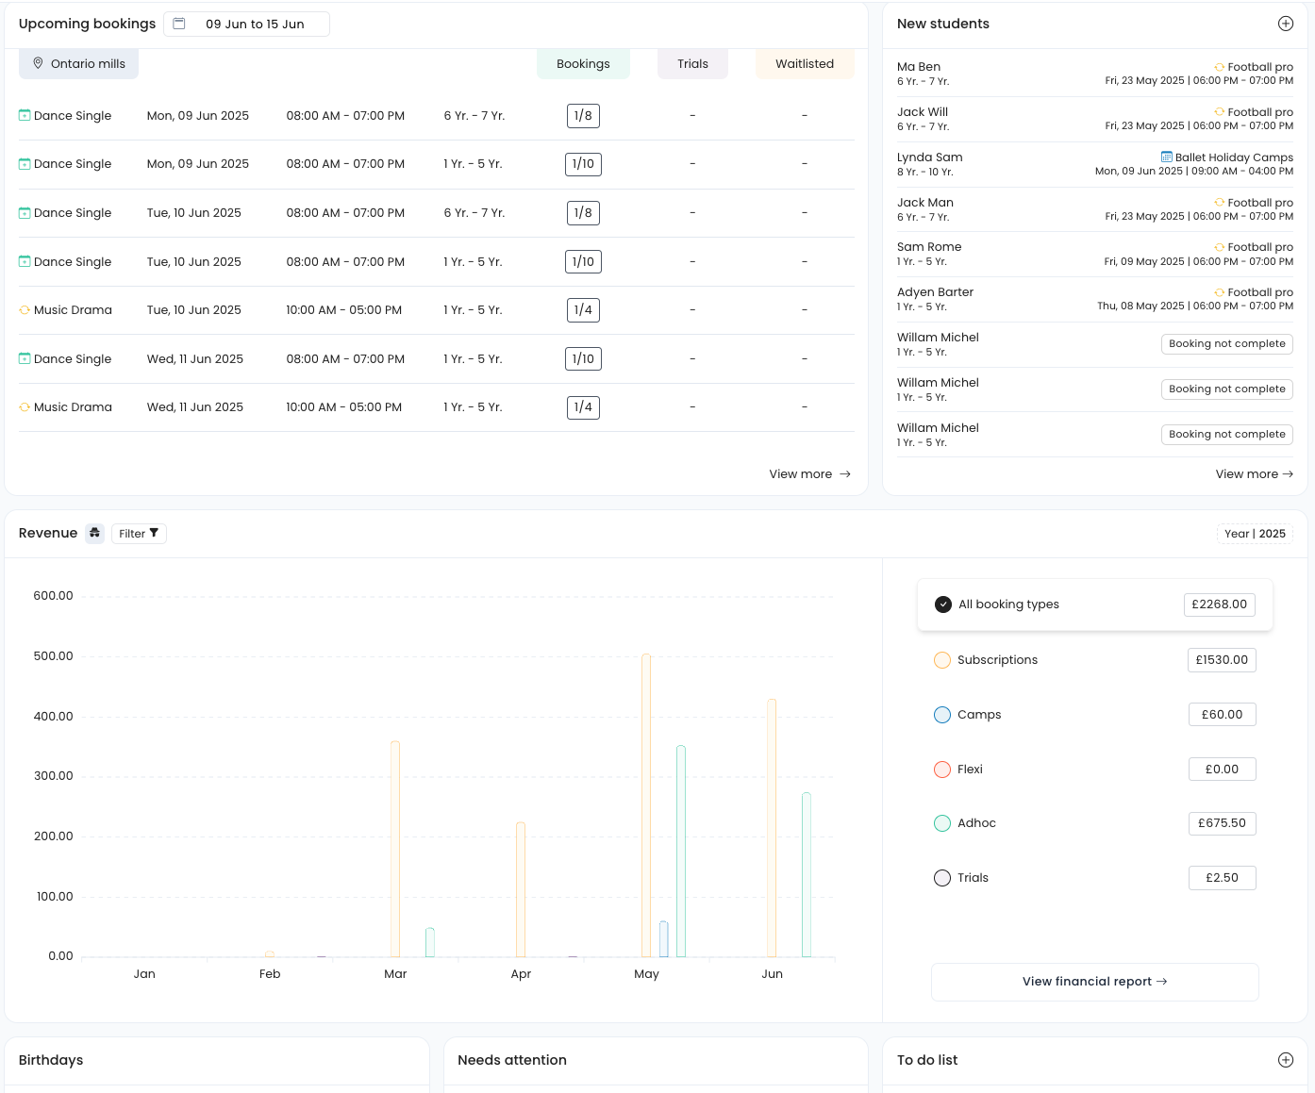Click 1/10 badge for Wed 11 Jun Dance Single
The height and width of the screenshot is (1093, 1315).
coord(583,359)
